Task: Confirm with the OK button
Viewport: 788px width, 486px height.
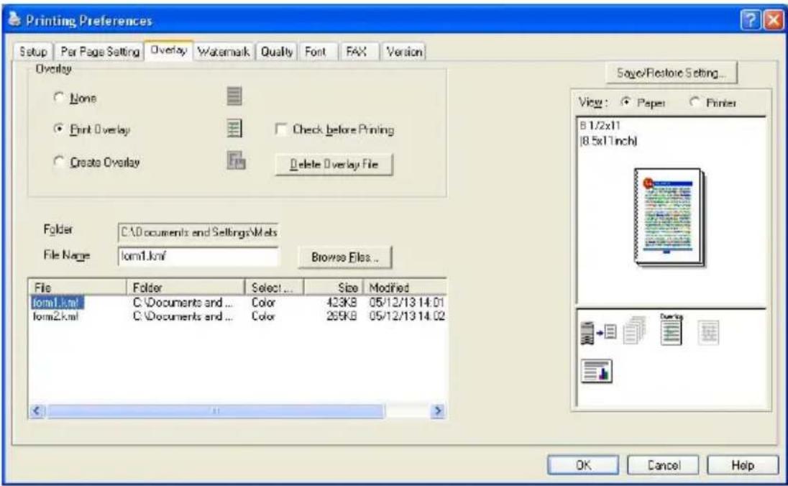Action: tap(583, 465)
